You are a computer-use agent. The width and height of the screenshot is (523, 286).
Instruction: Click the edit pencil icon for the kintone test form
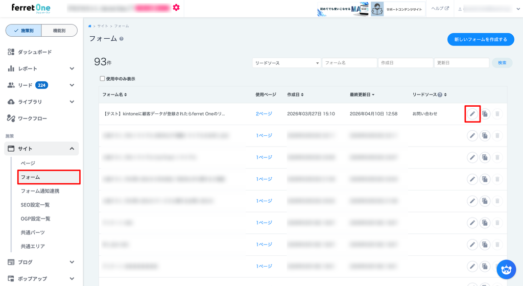coord(472,114)
